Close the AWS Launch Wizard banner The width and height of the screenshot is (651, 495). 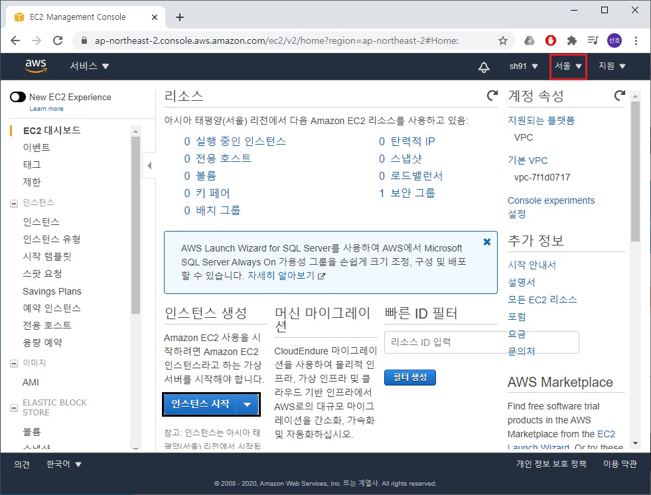point(487,242)
